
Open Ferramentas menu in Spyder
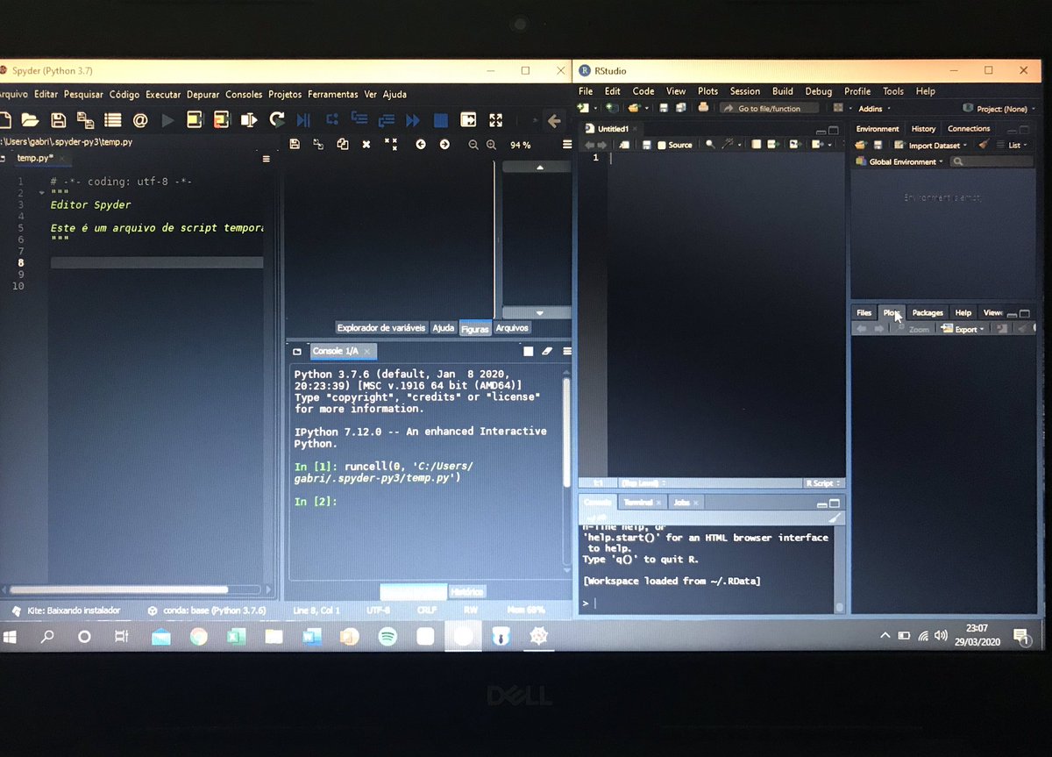332,94
